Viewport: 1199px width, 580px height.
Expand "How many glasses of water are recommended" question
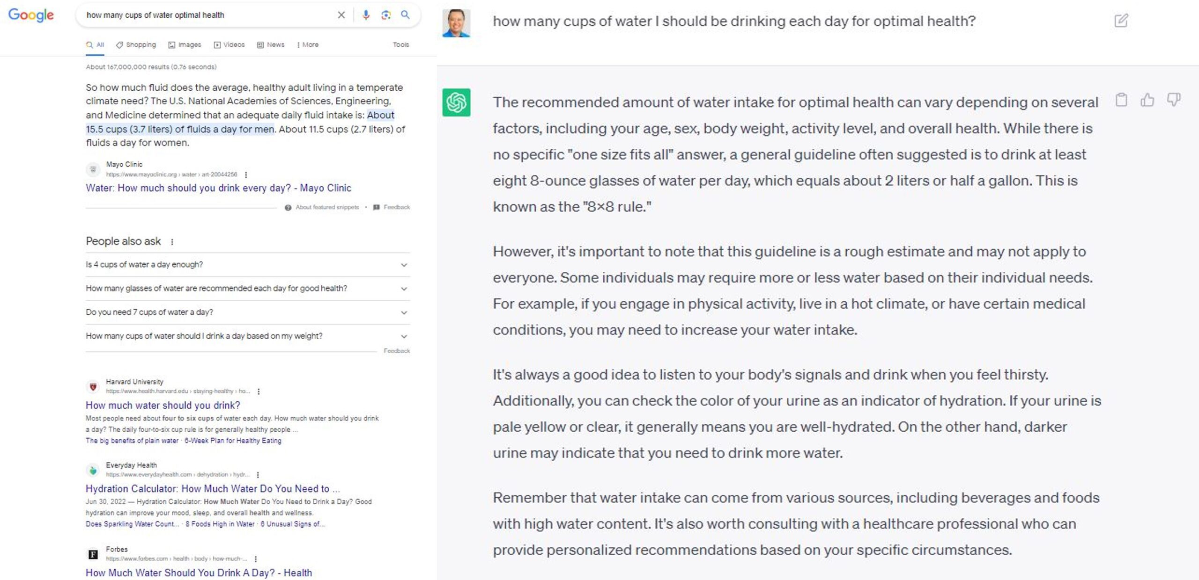(x=248, y=289)
